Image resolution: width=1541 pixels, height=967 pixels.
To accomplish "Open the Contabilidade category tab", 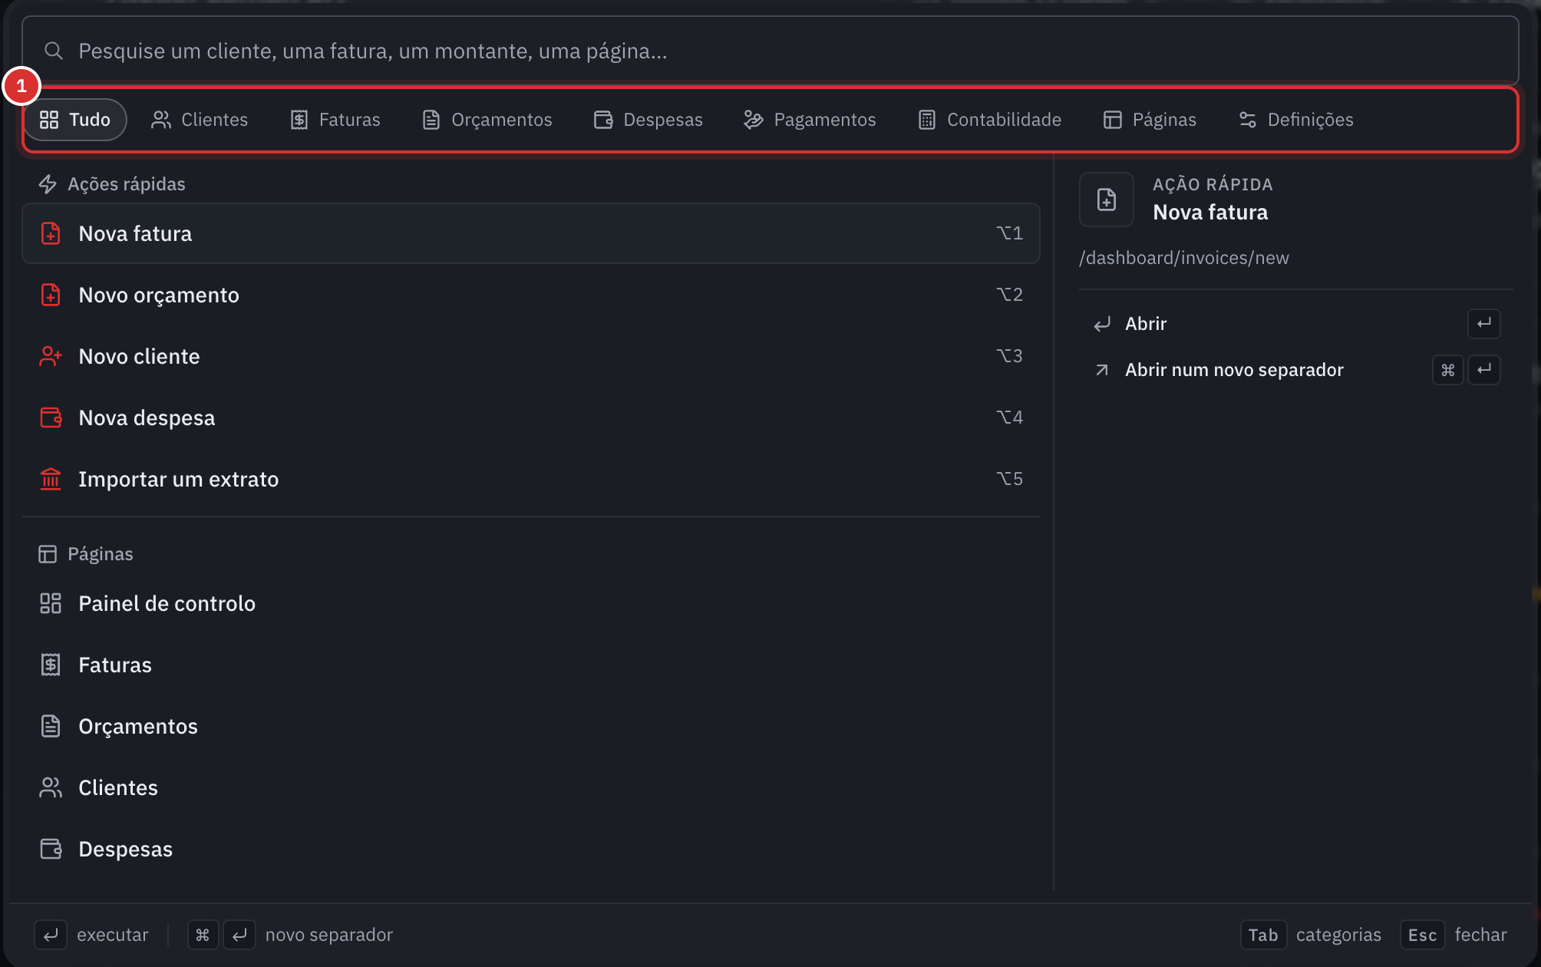I will (x=990, y=120).
